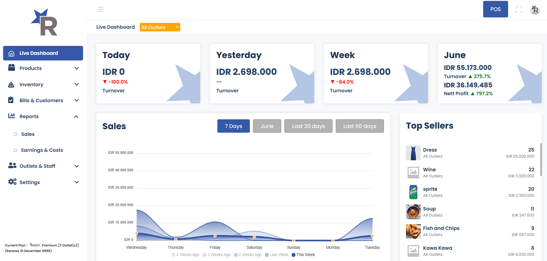Toggle fullscreen mode icon
This screenshot has width=547, height=261.
[519, 10]
